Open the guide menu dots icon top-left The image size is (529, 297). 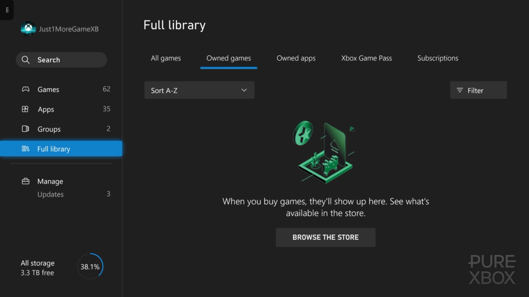point(7,10)
